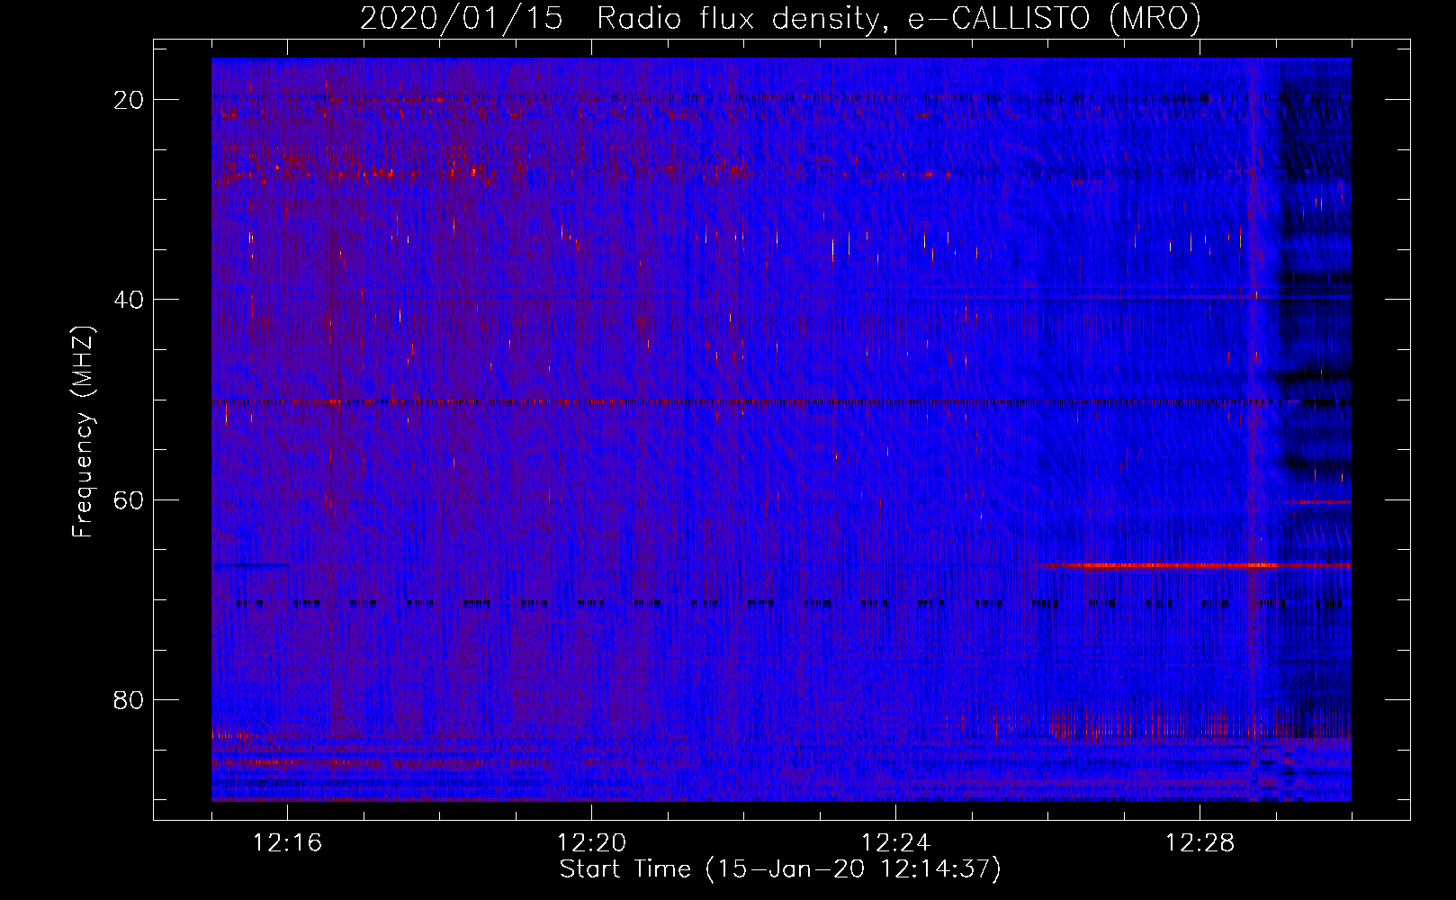Click the bright red emission line near 67 MHz
This screenshot has height=900, width=1456.
coord(1193,565)
